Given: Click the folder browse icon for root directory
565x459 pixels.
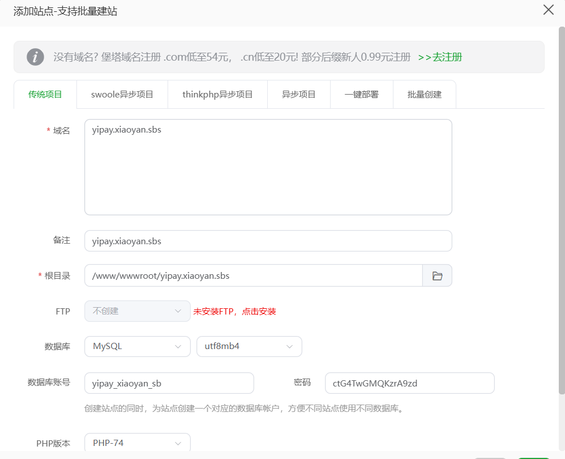Looking at the screenshot, I should tap(437, 276).
